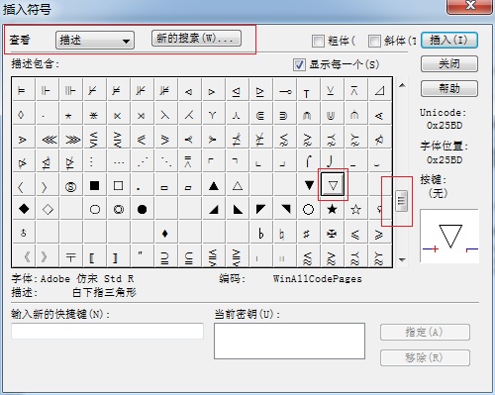
Task: Pick the white outlined star symbol
Action: point(355,209)
